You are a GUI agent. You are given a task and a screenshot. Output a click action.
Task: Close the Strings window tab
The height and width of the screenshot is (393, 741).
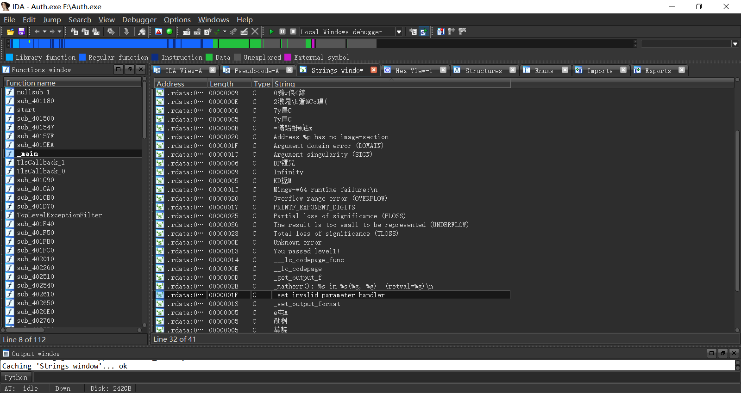tap(373, 70)
